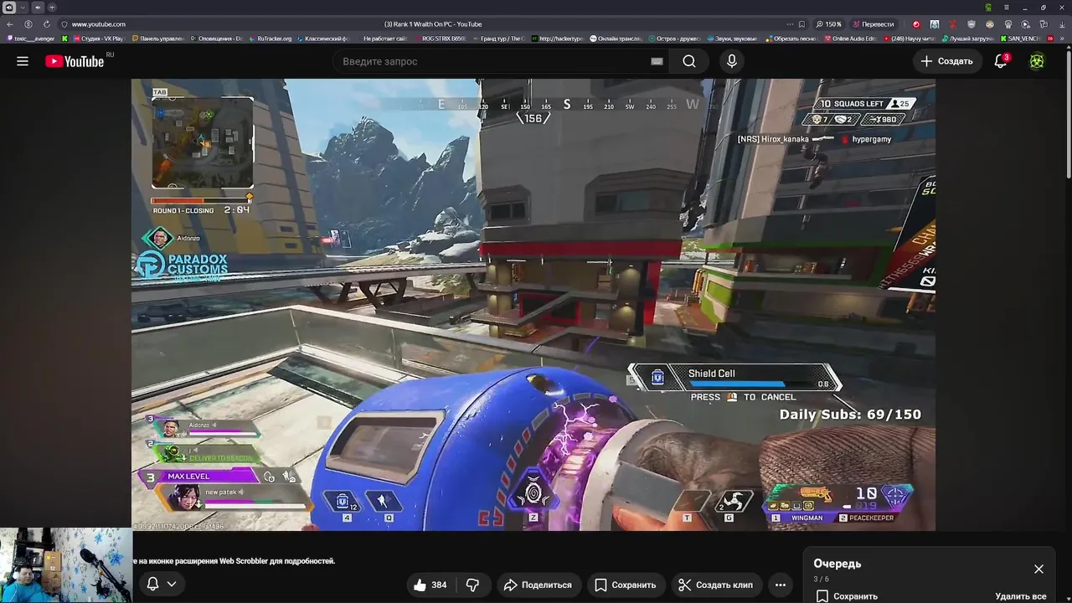Select the first pinned browser tab

pos(8,7)
